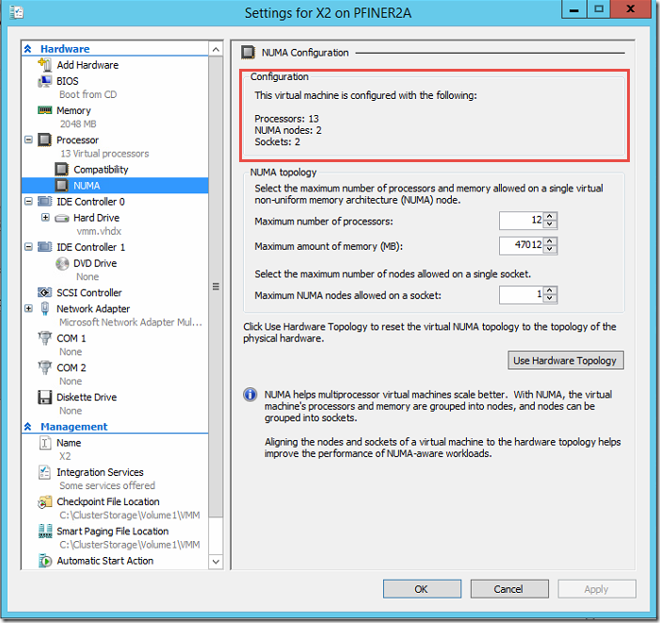Select Compatibility under Processor
The width and height of the screenshot is (660, 623).
101,170
